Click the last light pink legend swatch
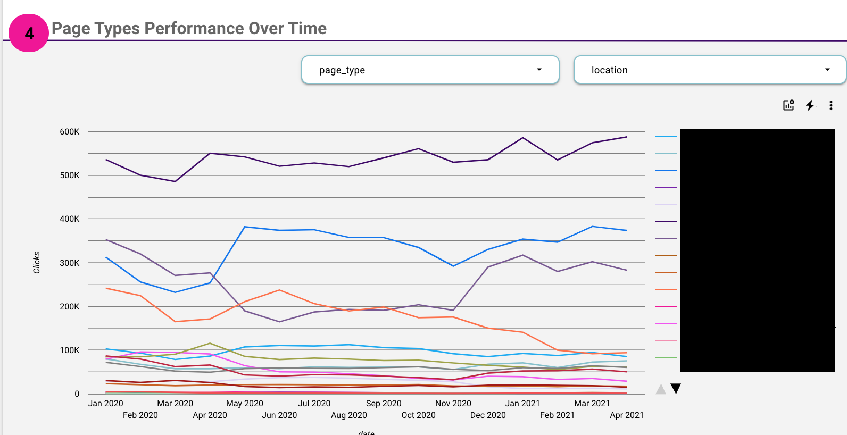 [x=666, y=340]
